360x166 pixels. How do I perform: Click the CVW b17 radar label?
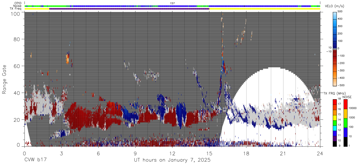pyautogui.click(x=35, y=160)
